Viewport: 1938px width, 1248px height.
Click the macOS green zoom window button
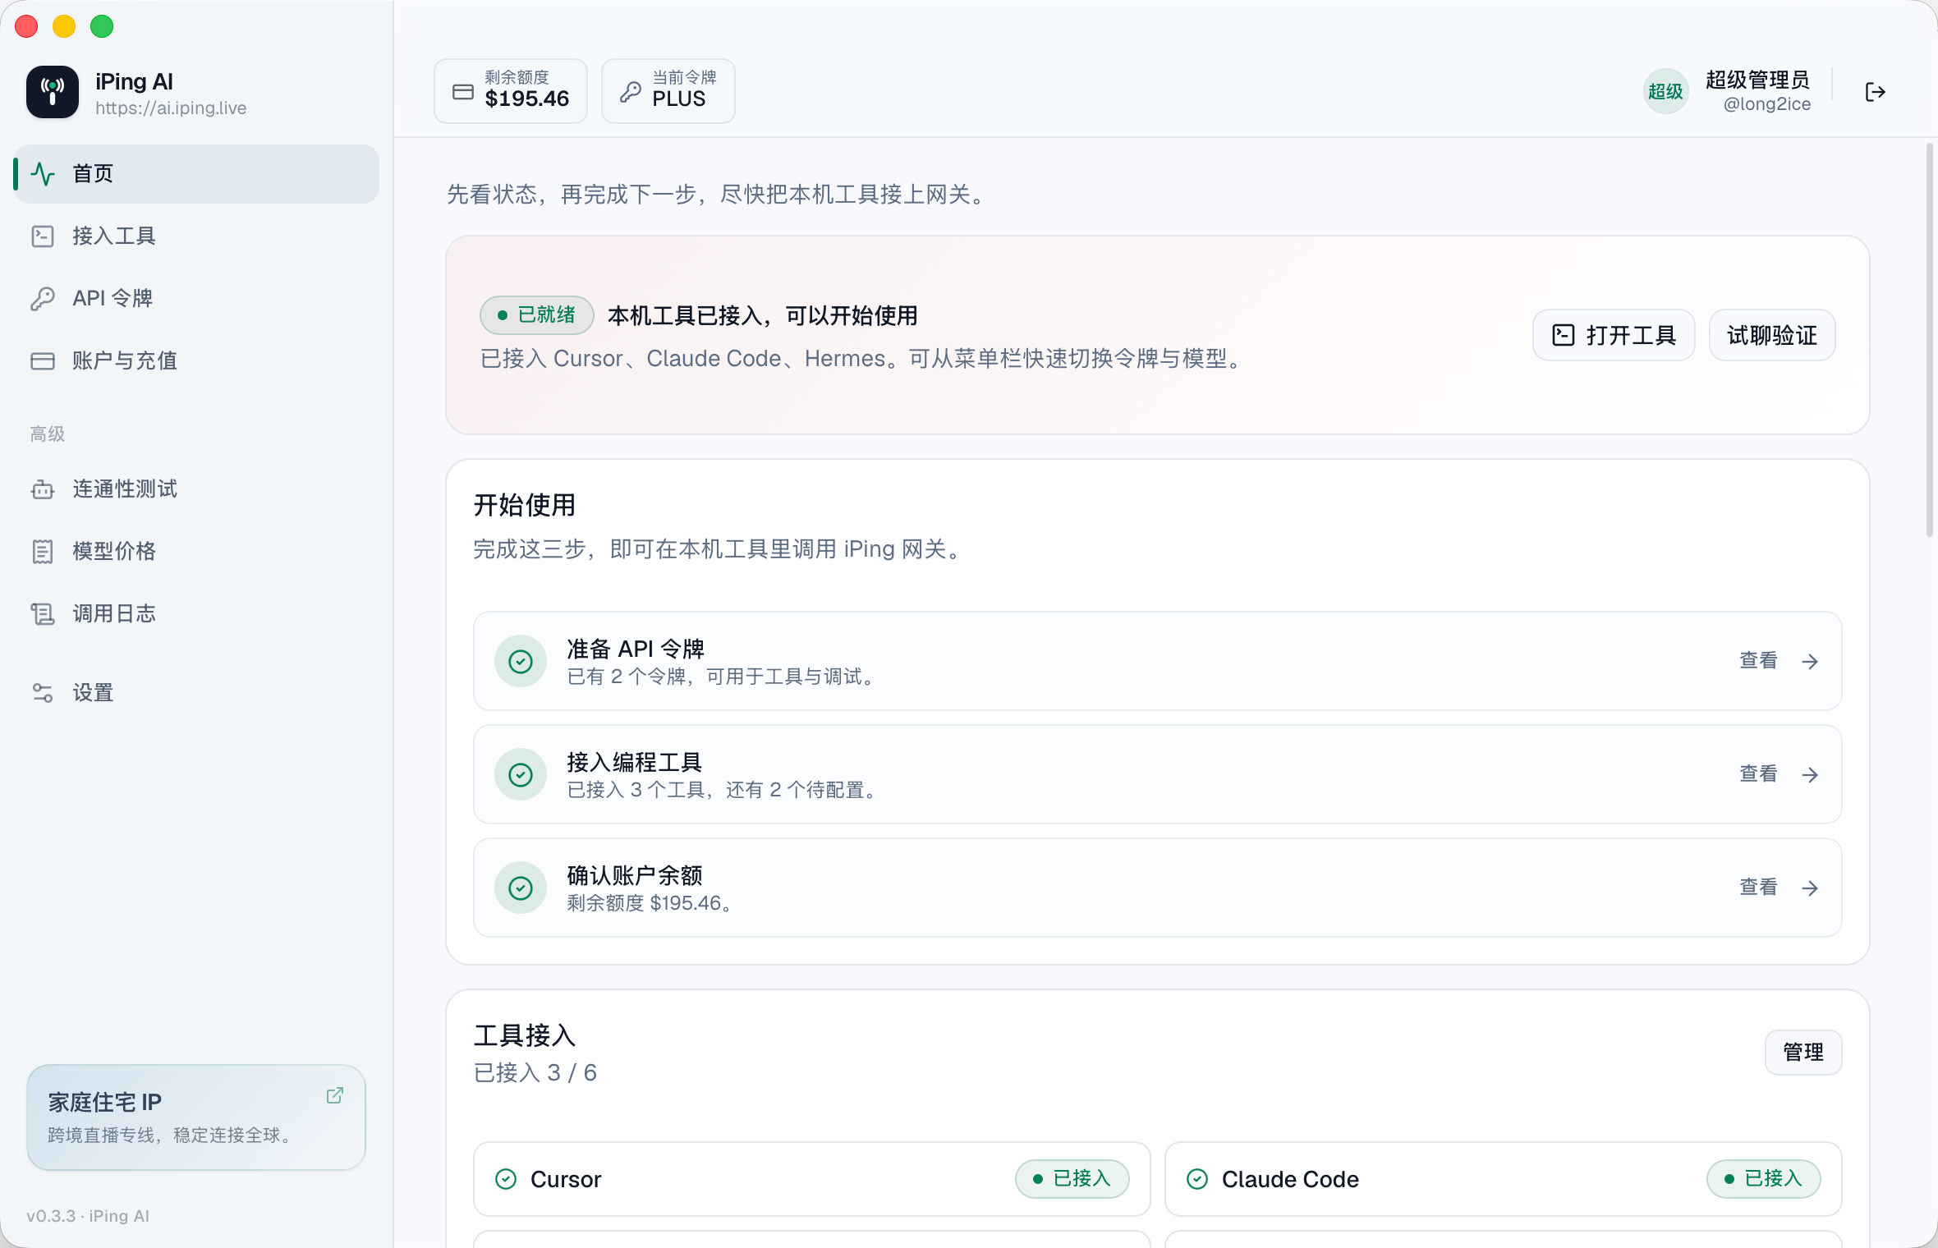click(102, 26)
